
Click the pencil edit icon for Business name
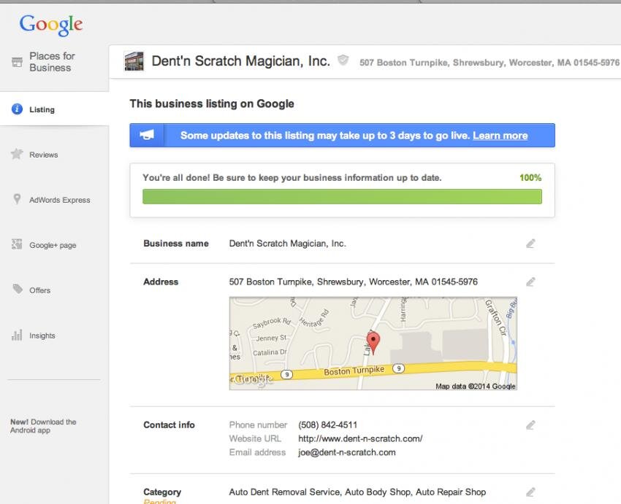pyautogui.click(x=530, y=244)
